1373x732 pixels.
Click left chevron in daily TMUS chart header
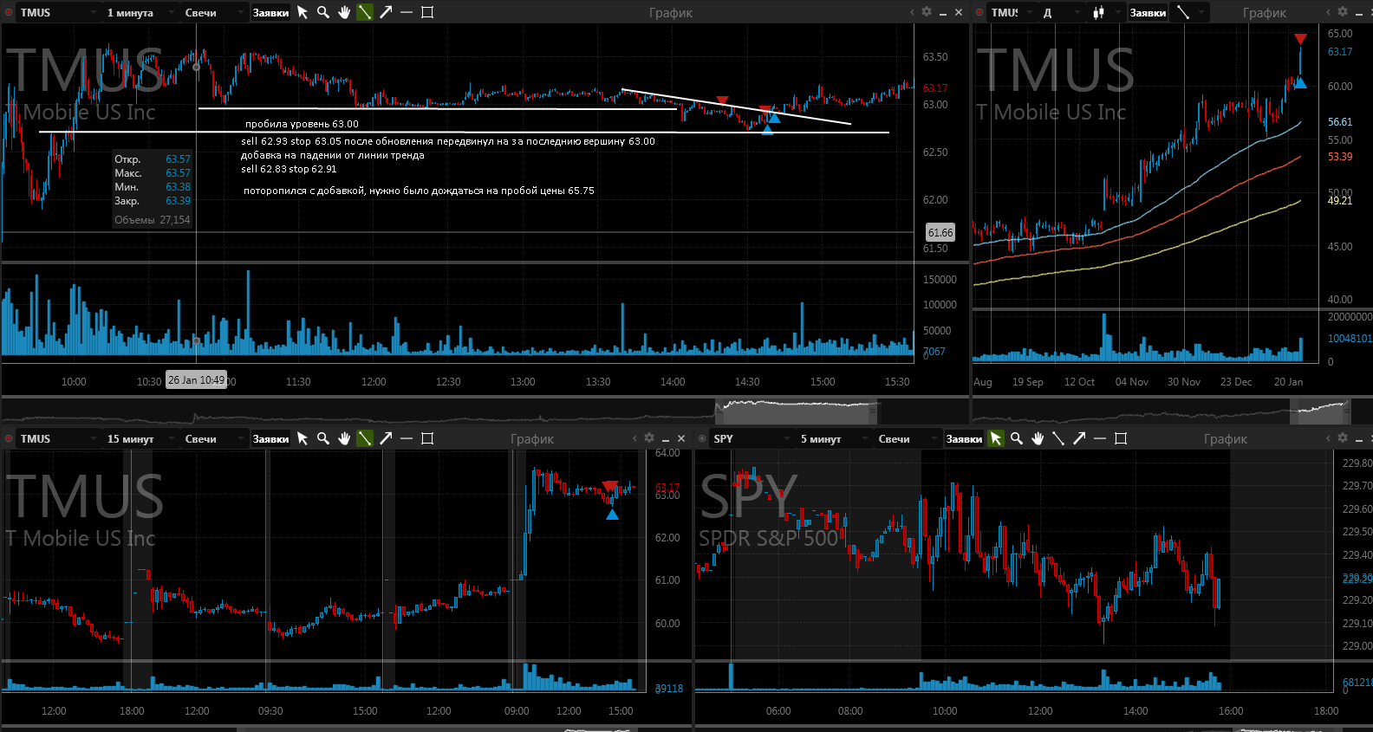click(1328, 12)
